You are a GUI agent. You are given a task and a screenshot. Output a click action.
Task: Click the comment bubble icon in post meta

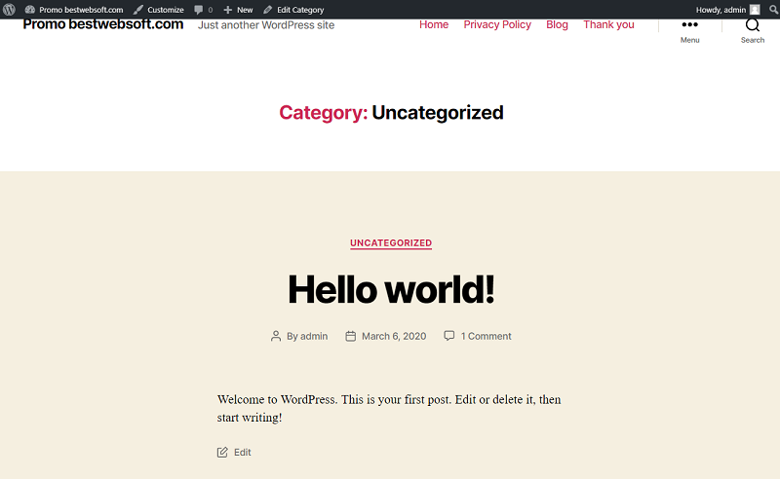(x=449, y=336)
